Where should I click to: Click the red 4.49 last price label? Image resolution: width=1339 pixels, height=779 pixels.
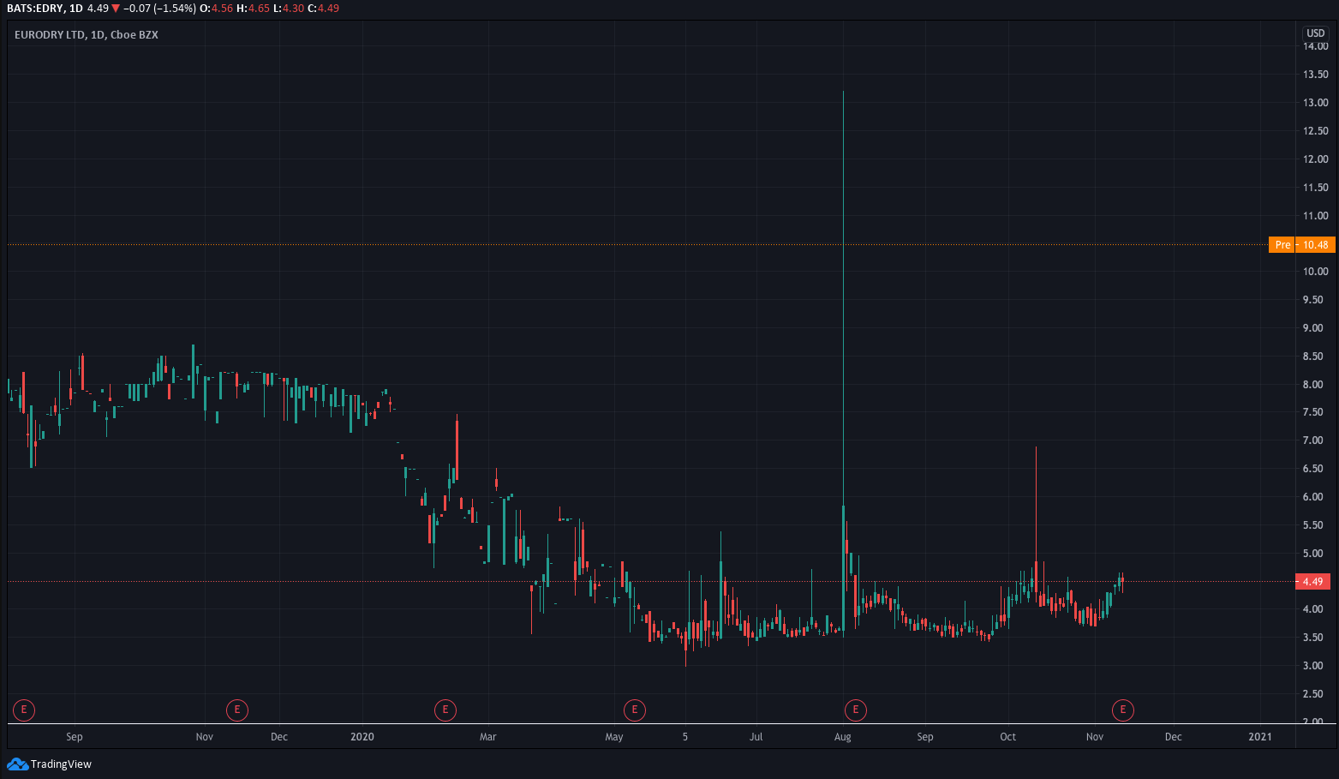click(x=1312, y=582)
